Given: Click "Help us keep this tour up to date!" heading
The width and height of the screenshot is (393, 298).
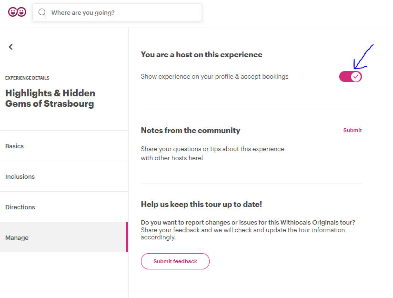Looking at the screenshot, I should point(201,205).
